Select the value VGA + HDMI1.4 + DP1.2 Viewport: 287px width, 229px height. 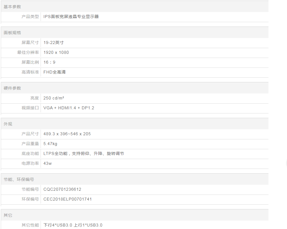(69, 108)
